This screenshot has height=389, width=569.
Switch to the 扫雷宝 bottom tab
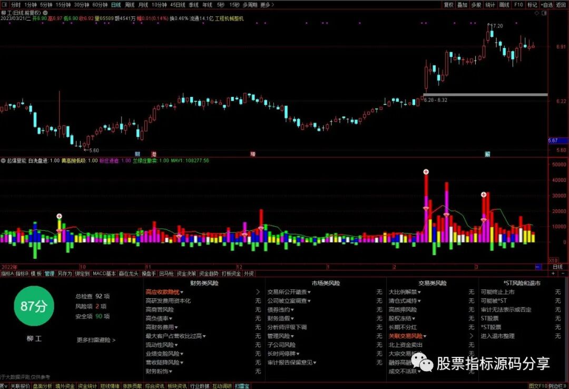[242, 386]
